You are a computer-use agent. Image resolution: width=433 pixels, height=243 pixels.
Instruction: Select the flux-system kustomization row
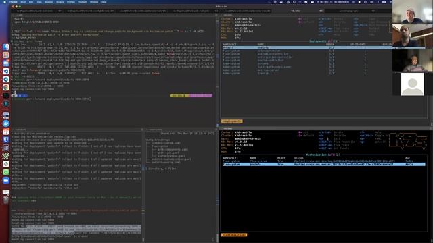[323, 161]
